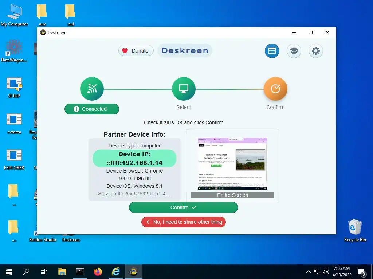Open the Windows Start menu
The width and height of the screenshot is (373, 279).
9,272
